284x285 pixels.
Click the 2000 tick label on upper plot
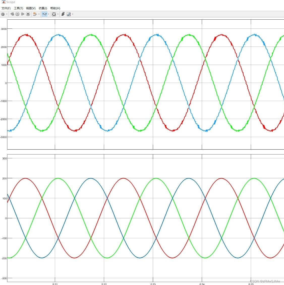[x=4, y=47]
